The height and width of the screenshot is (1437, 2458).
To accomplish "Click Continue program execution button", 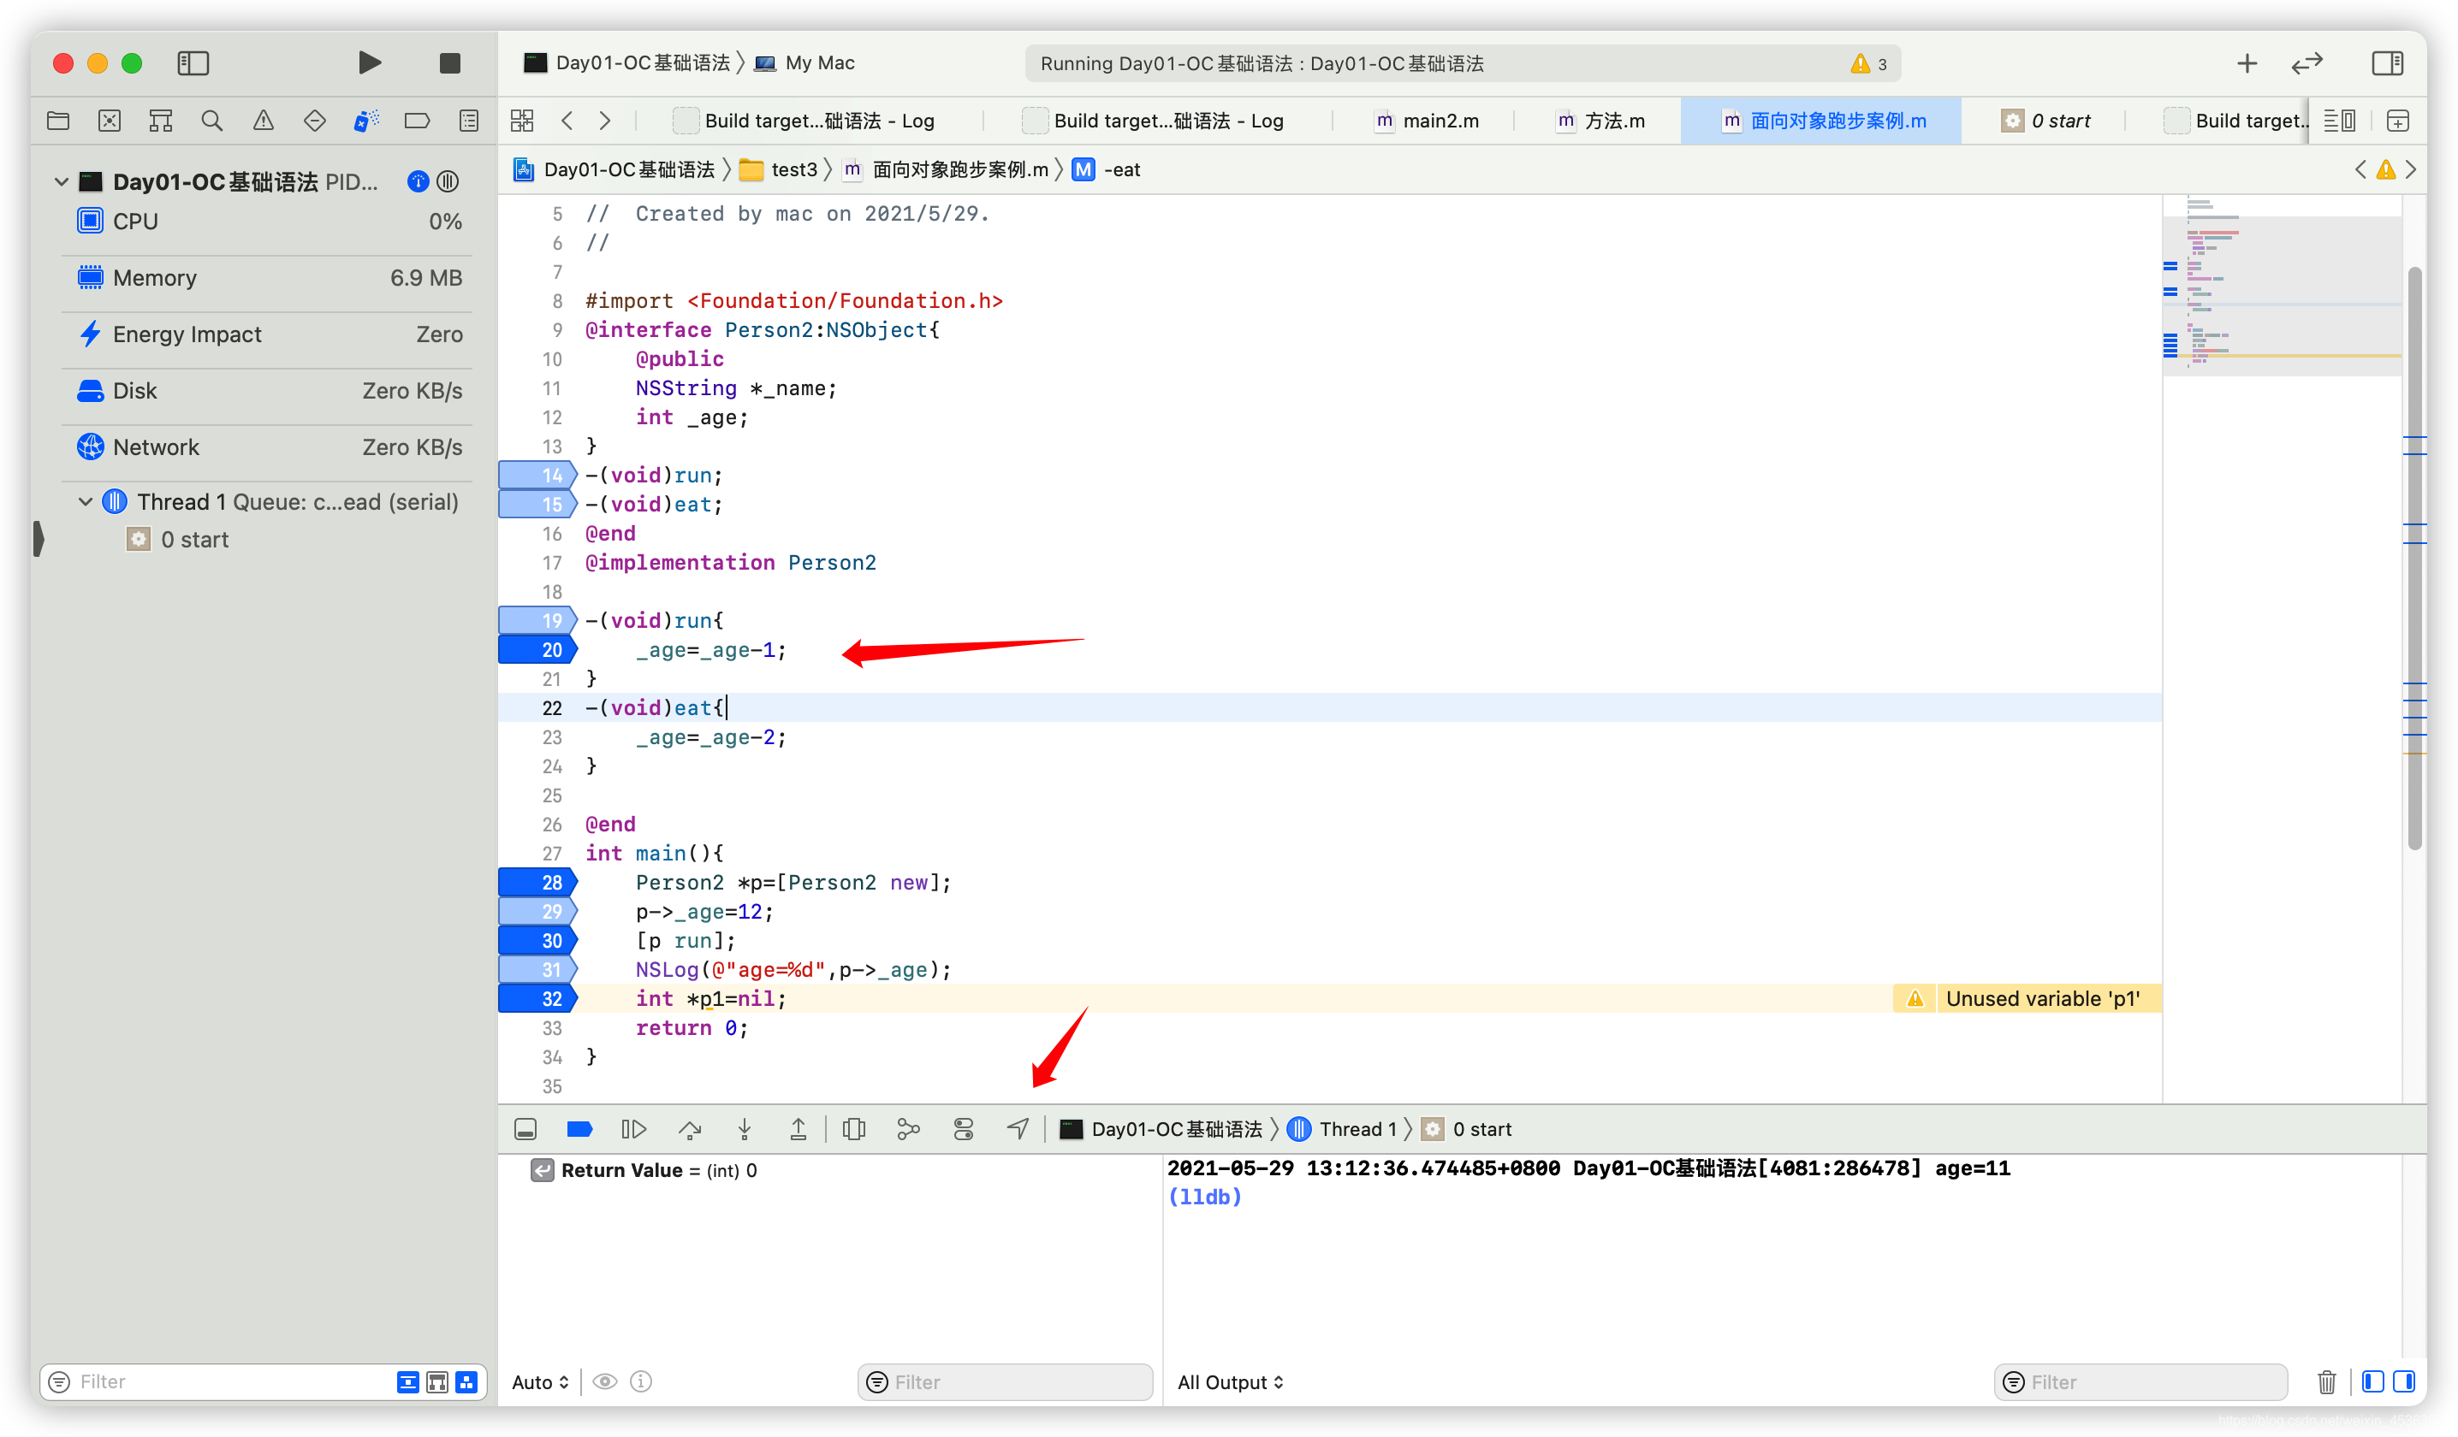I will [x=634, y=1129].
